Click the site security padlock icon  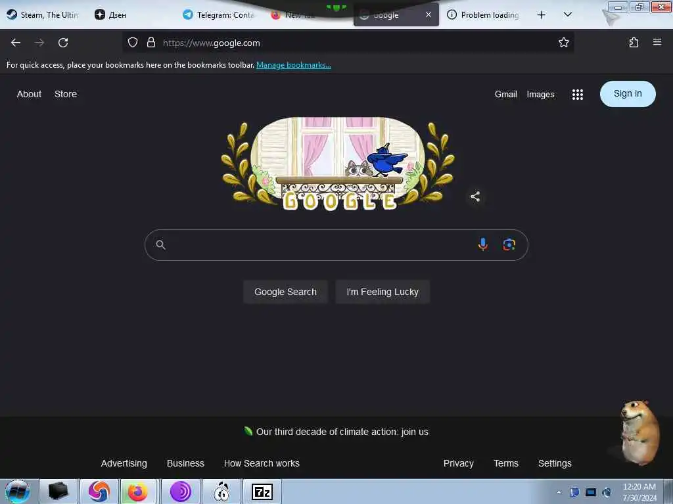point(151,42)
